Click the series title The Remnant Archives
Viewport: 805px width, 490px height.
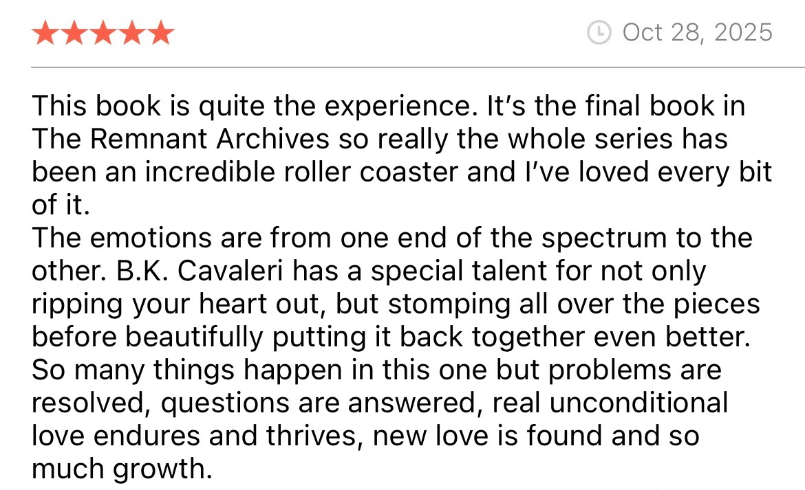coord(181,140)
